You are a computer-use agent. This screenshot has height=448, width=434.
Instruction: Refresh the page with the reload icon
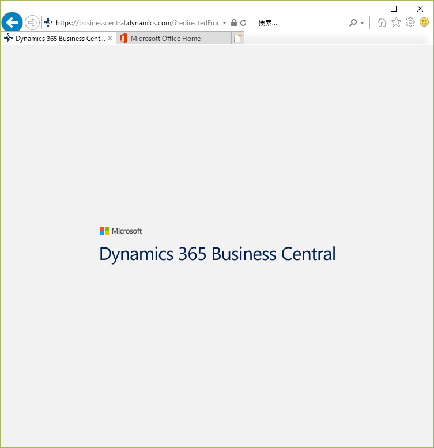(243, 22)
